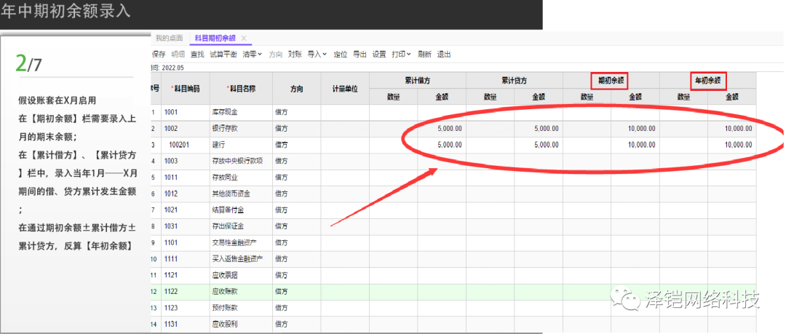This screenshot has width=786, height=334.
Task: Click the 年初余额 column header
Action: tap(708, 80)
